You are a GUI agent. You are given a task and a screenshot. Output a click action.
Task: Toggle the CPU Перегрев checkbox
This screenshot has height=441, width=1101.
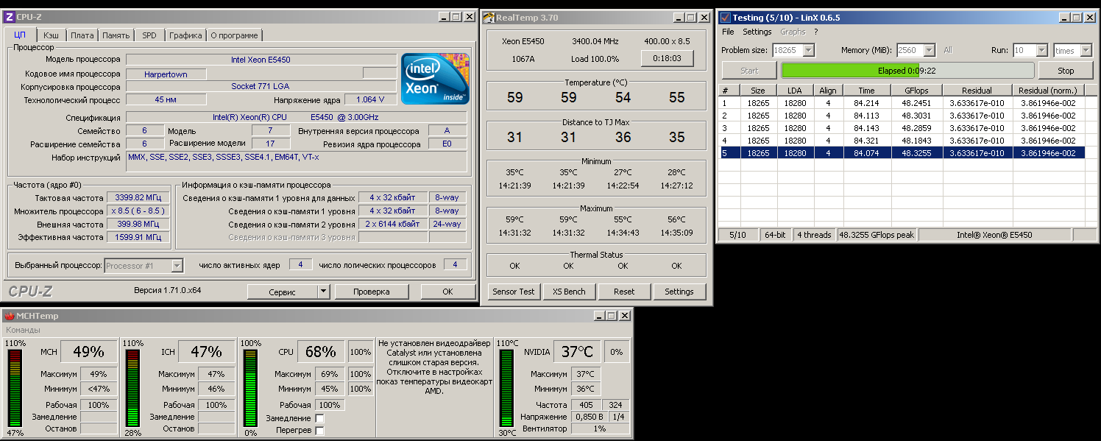click(319, 430)
